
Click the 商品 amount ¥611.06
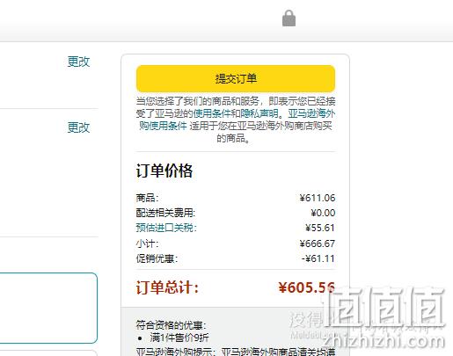pos(318,198)
